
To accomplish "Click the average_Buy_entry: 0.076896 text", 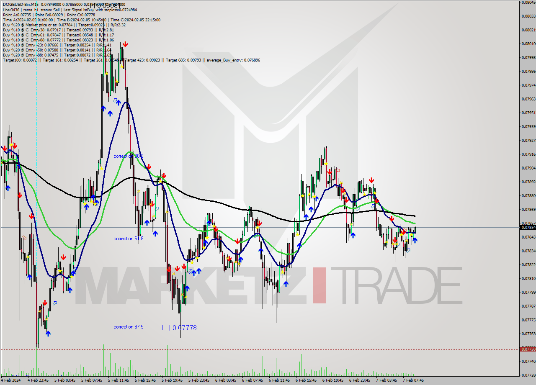I will [x=233, y=60].
